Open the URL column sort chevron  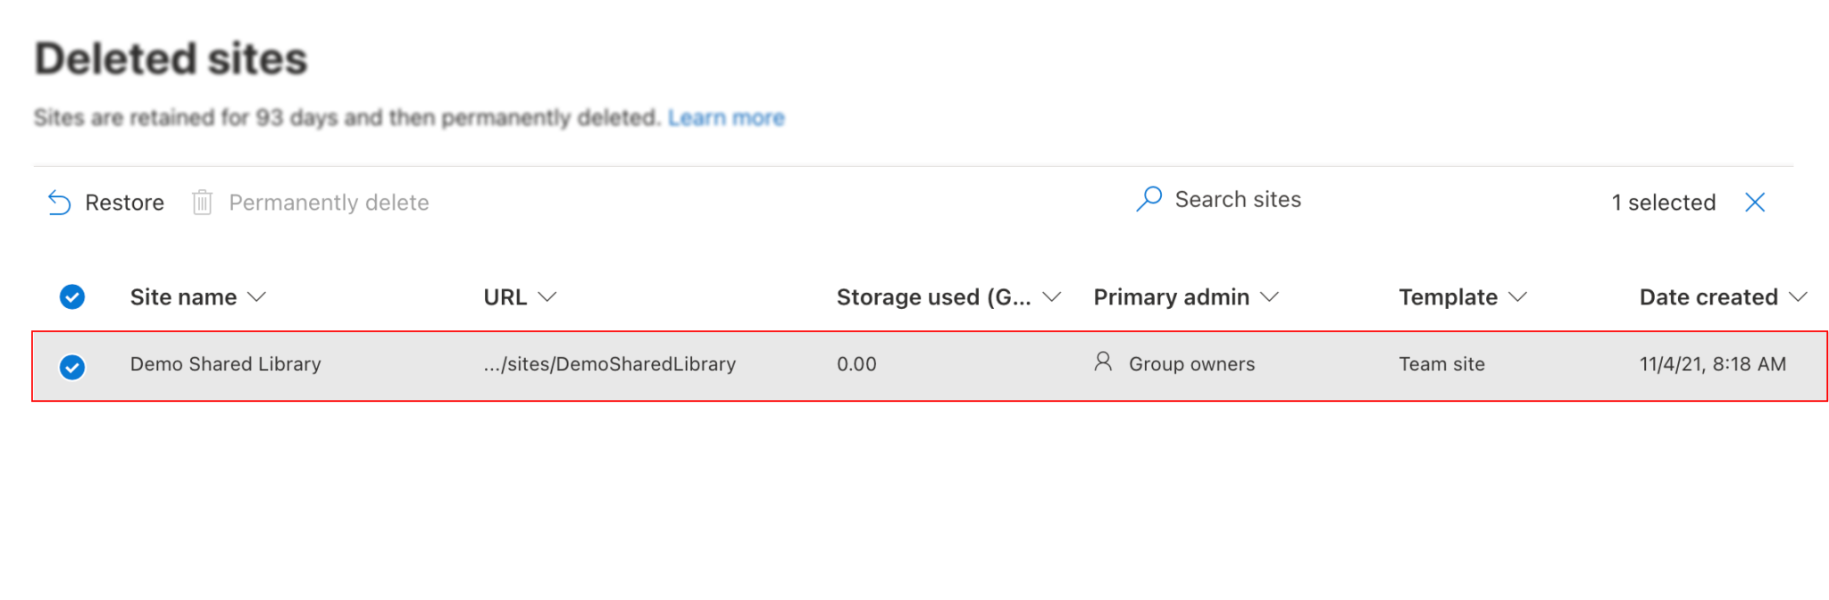[x=547, y=297]
